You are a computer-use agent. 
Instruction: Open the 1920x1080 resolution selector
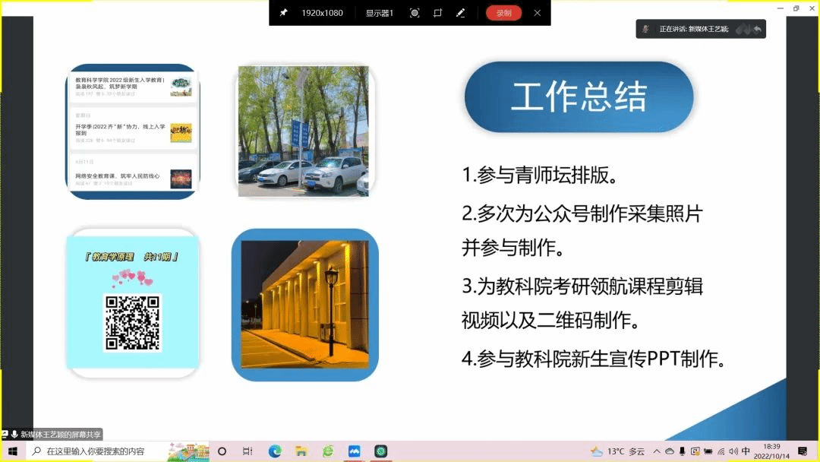322,13
